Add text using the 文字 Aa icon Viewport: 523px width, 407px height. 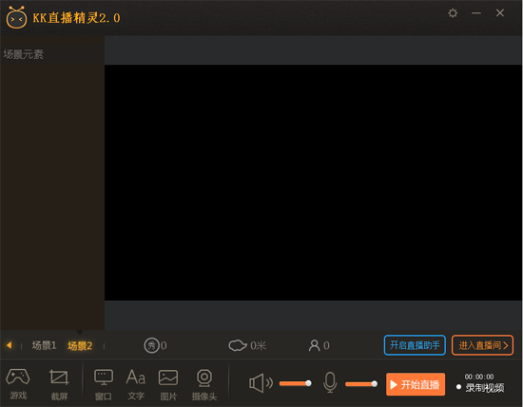(x=136, y=384)
